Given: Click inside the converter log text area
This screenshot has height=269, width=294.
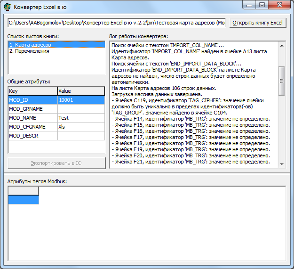Looking at the screenshot, I should (x=193, y=104).
